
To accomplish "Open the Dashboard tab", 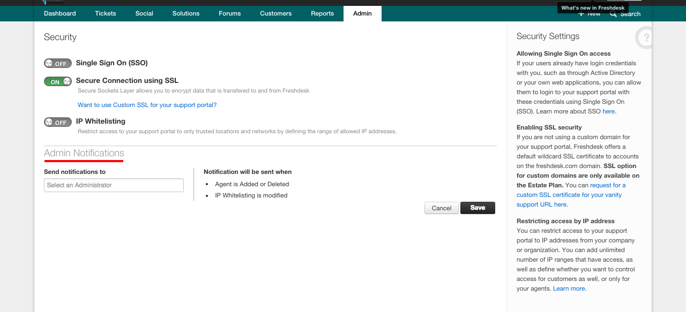I will coord(60,13).
